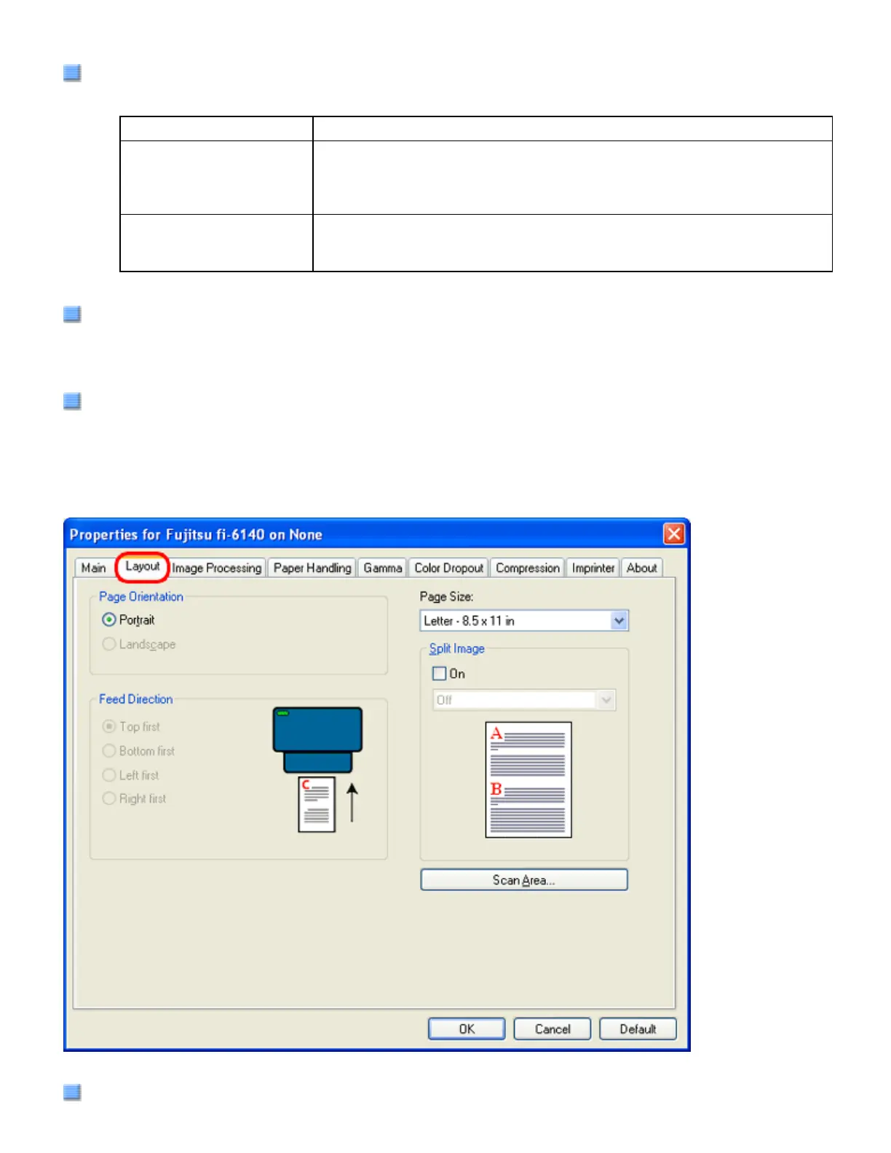The image size is (891, 1153).
Task: Switch to the Layout tab
Action: (x=142, y=566)
